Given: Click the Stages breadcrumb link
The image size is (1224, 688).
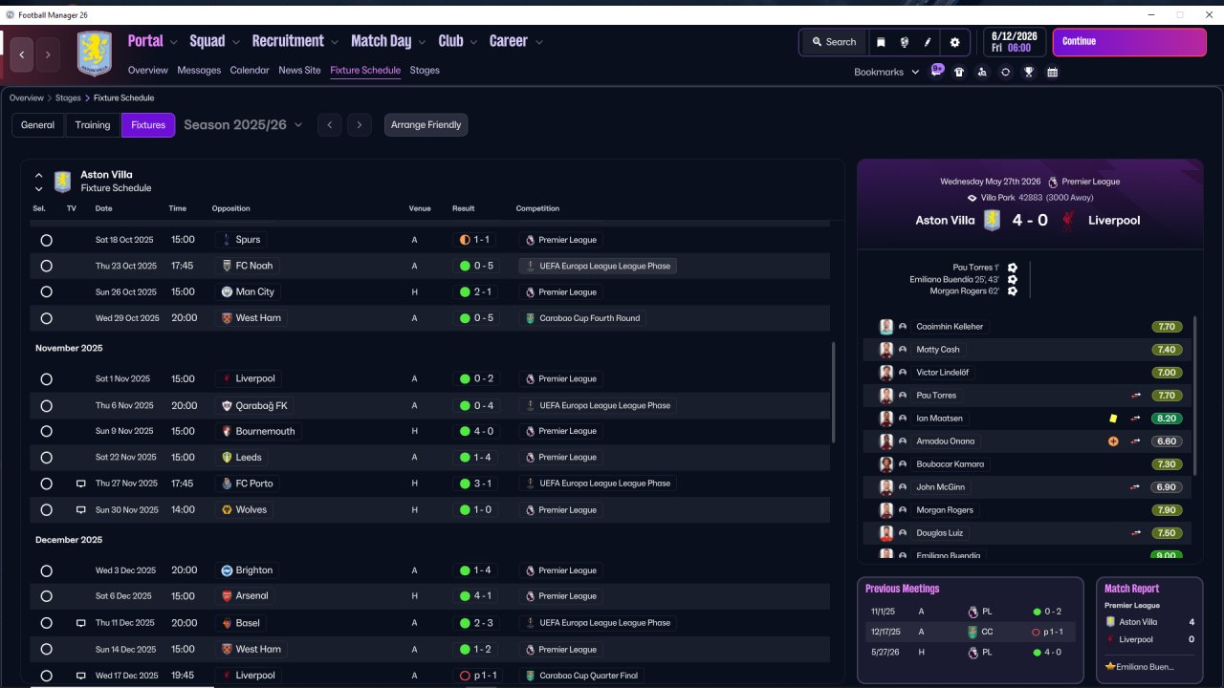Looking at the screenshot, I should pos(68,98).
